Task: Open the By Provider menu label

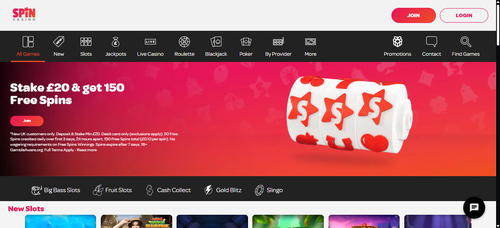Action: (278, 54)
